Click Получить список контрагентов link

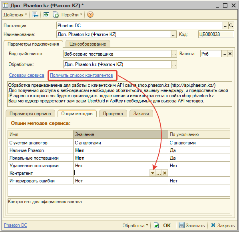82,75
